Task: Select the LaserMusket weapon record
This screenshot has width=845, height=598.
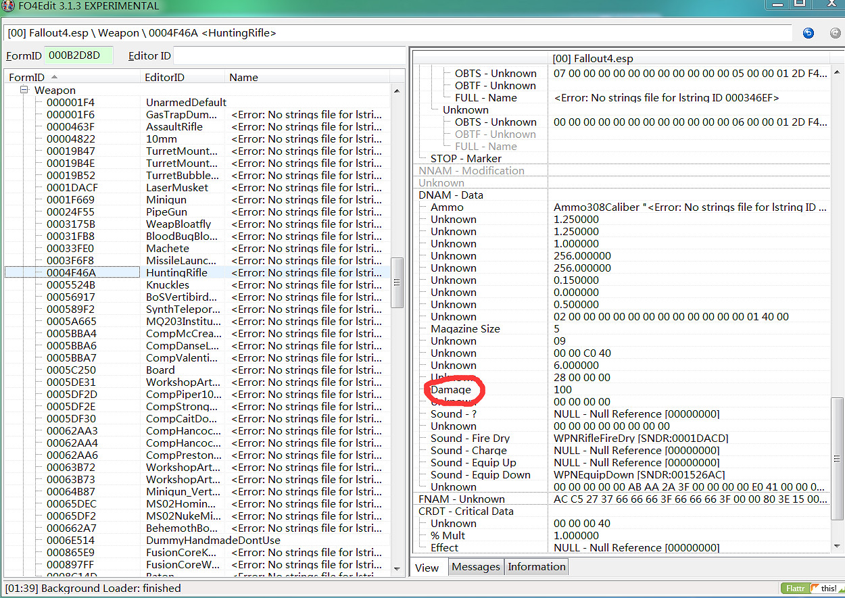Action: point(177,187)
